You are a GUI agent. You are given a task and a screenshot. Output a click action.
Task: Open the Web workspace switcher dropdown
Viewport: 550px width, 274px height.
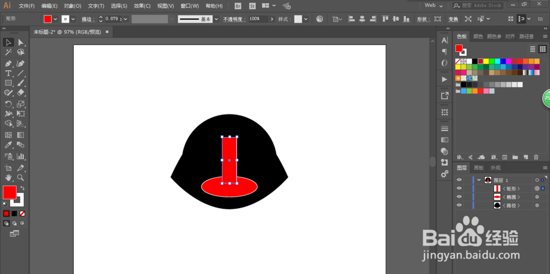pos(434,5)
